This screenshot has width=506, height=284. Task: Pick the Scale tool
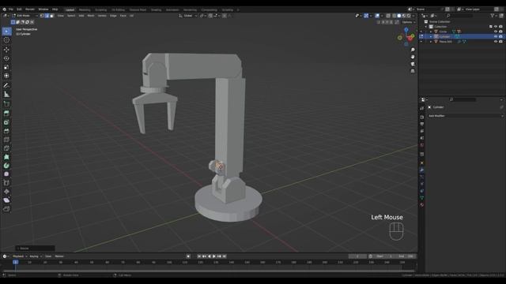point(6,67)
